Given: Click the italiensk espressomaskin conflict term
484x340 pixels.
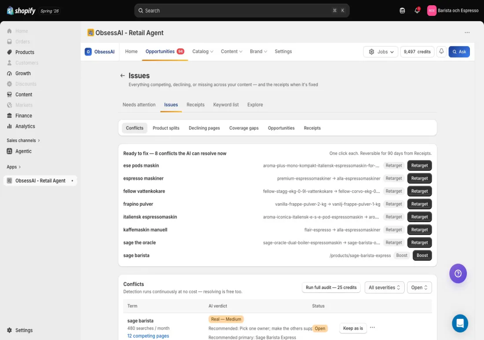Looking at the screenshot, I should pos(150,217).
